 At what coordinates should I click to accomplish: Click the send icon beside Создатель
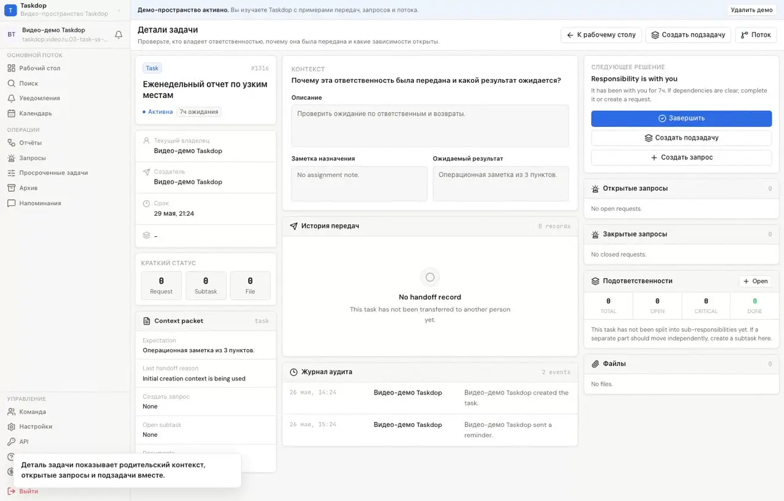146,172
